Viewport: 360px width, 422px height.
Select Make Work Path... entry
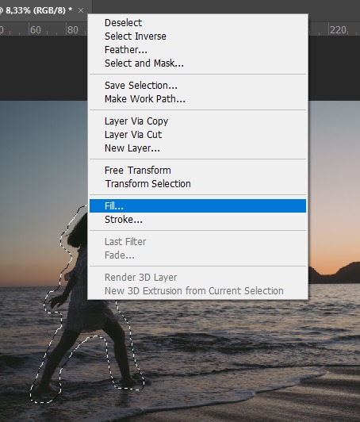coord(197,99)
